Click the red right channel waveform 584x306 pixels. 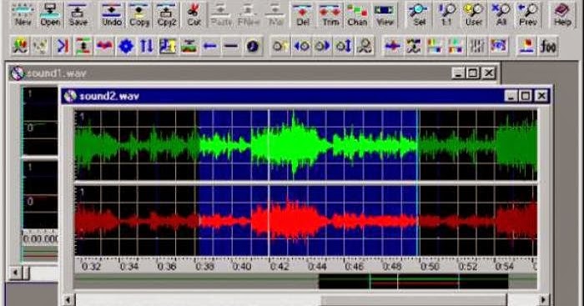coord(305,221)
